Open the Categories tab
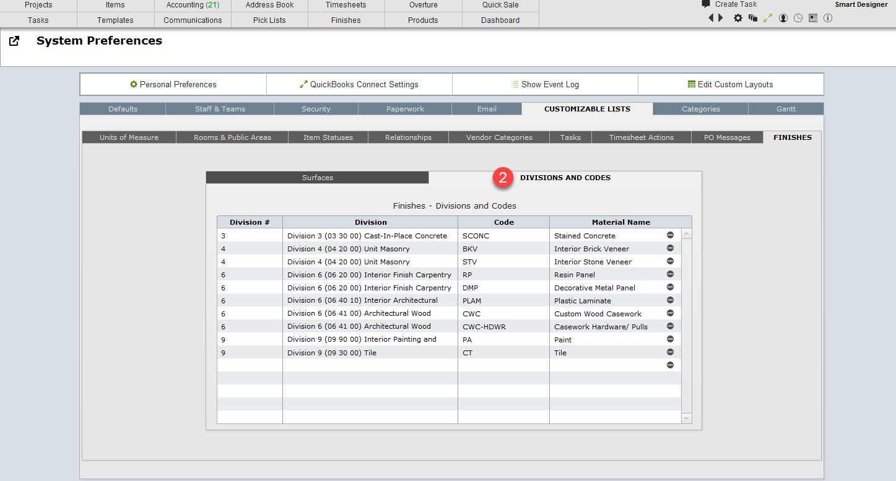 (701, 109)
